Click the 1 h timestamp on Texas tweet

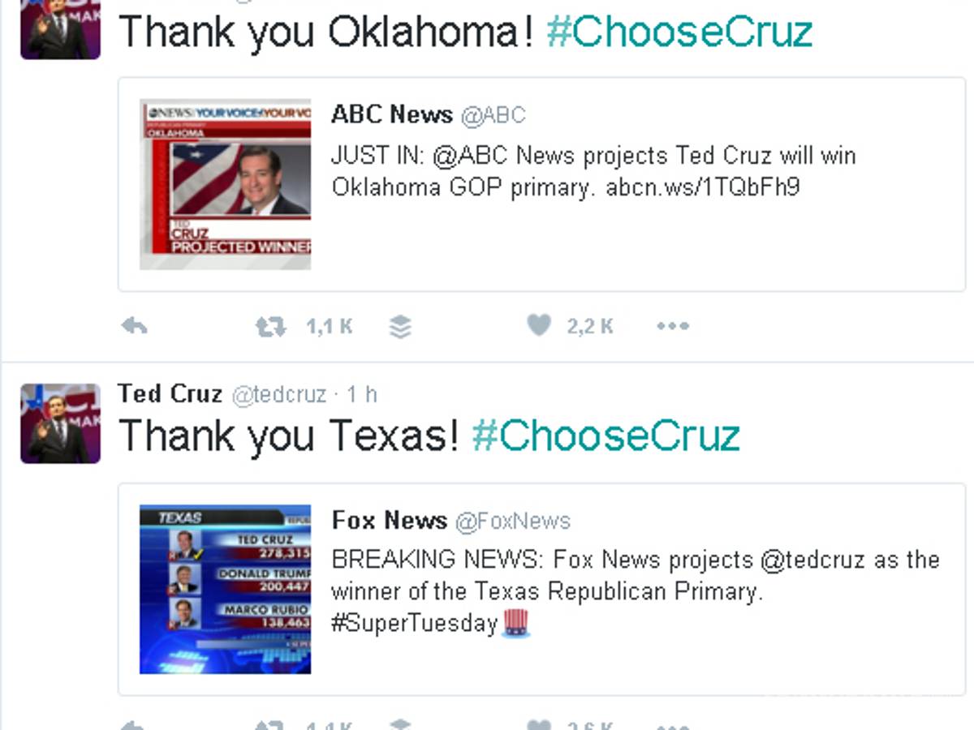click(x=362, y=395)
